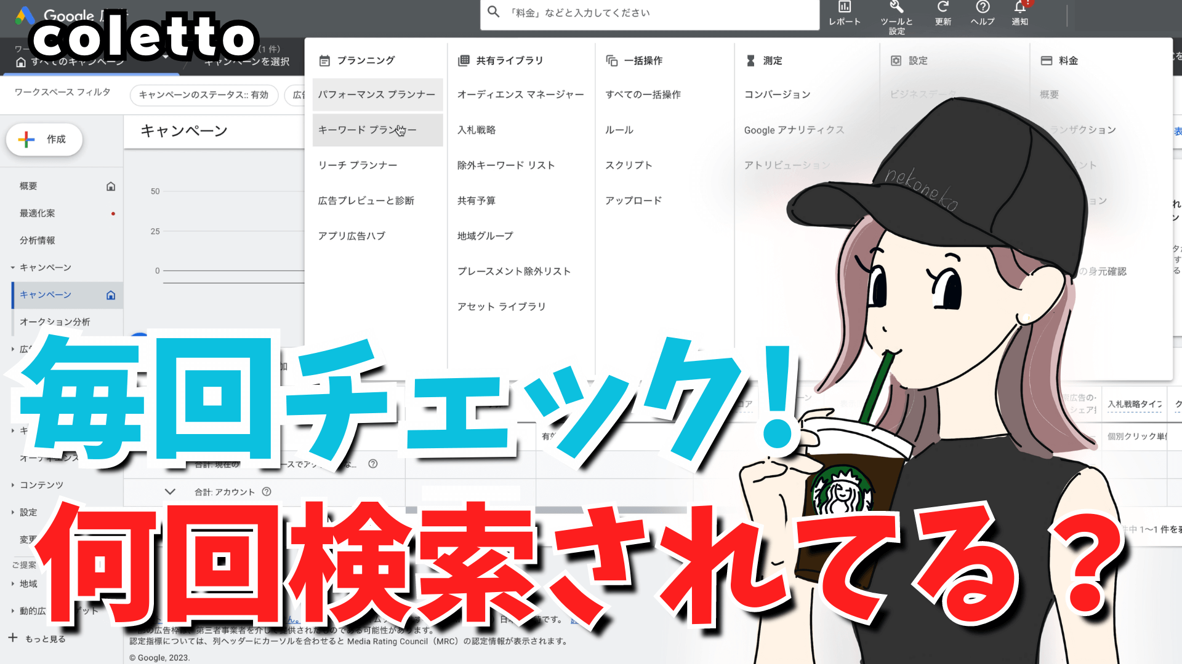
Task: Click filter chip キャンペーンのステータス: 有効
Action: coord(204,95)
